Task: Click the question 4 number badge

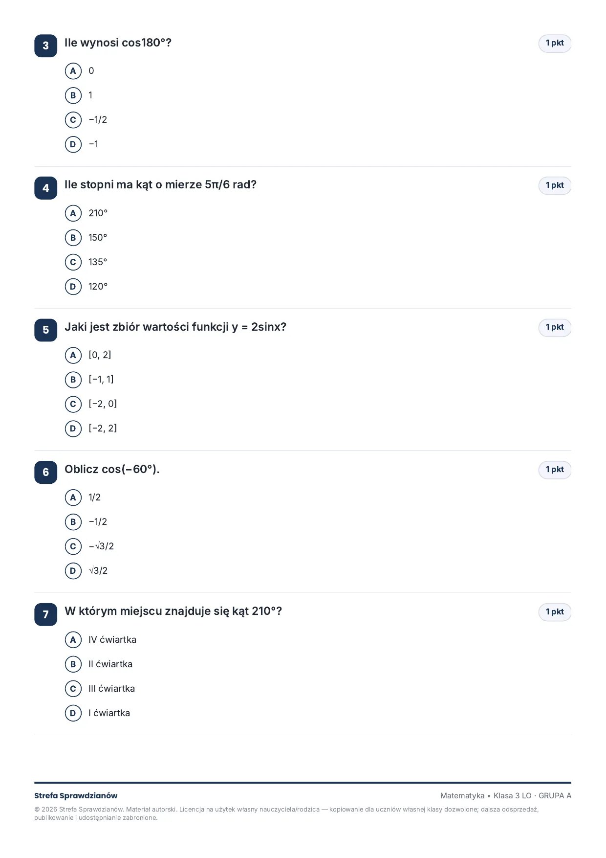Action: pos(46,188)
